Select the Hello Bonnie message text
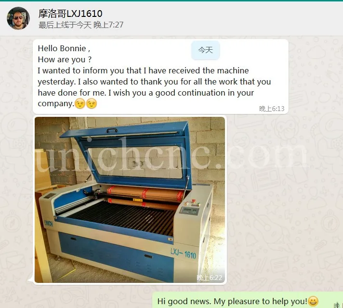This screenshot has width=343, height=308. (x=154, y=76)
